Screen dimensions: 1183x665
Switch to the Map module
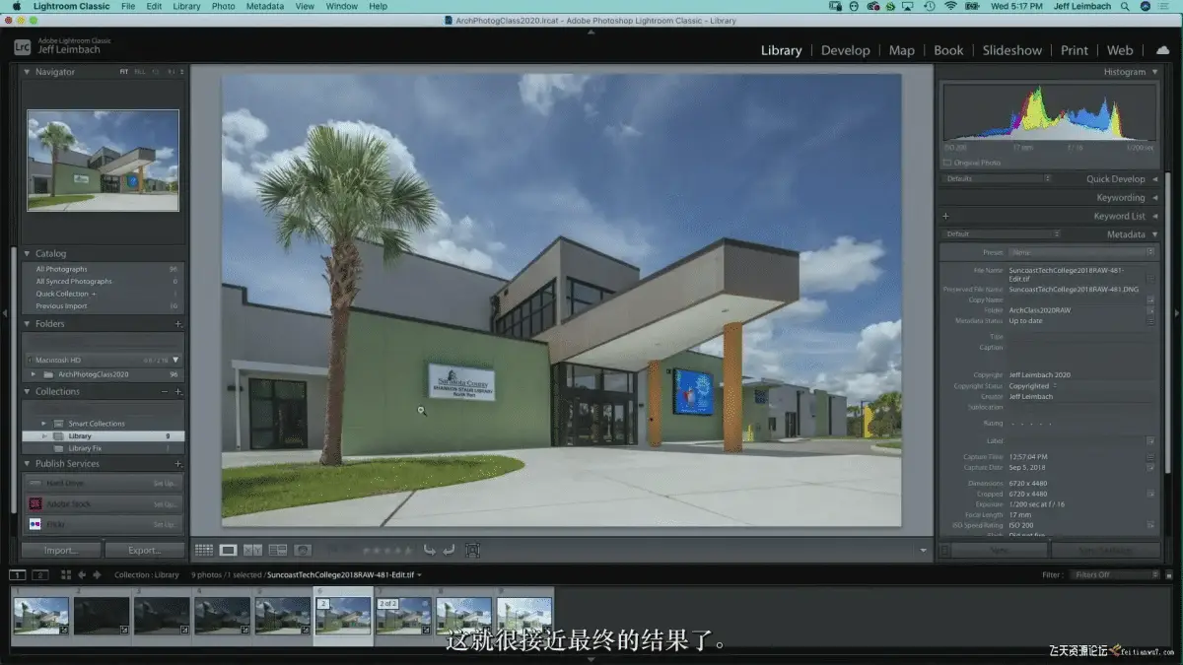(901, 50)
